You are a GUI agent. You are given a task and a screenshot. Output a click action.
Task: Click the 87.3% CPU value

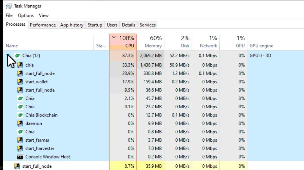pyautogui.click(x=128, y=56)
